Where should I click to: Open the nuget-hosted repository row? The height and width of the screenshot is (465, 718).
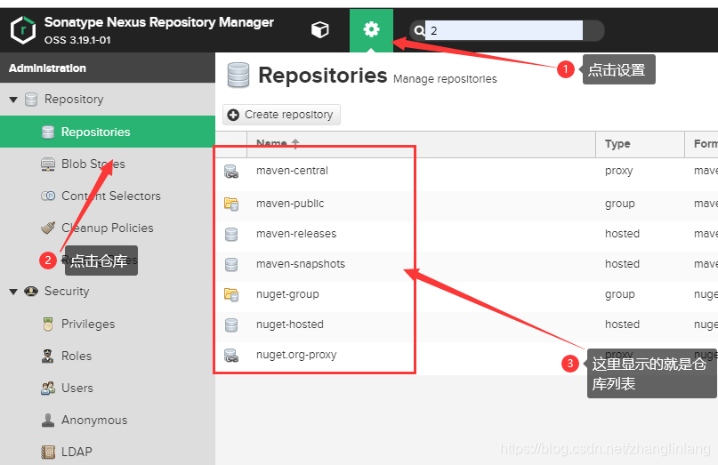click(x=466, y=325)
